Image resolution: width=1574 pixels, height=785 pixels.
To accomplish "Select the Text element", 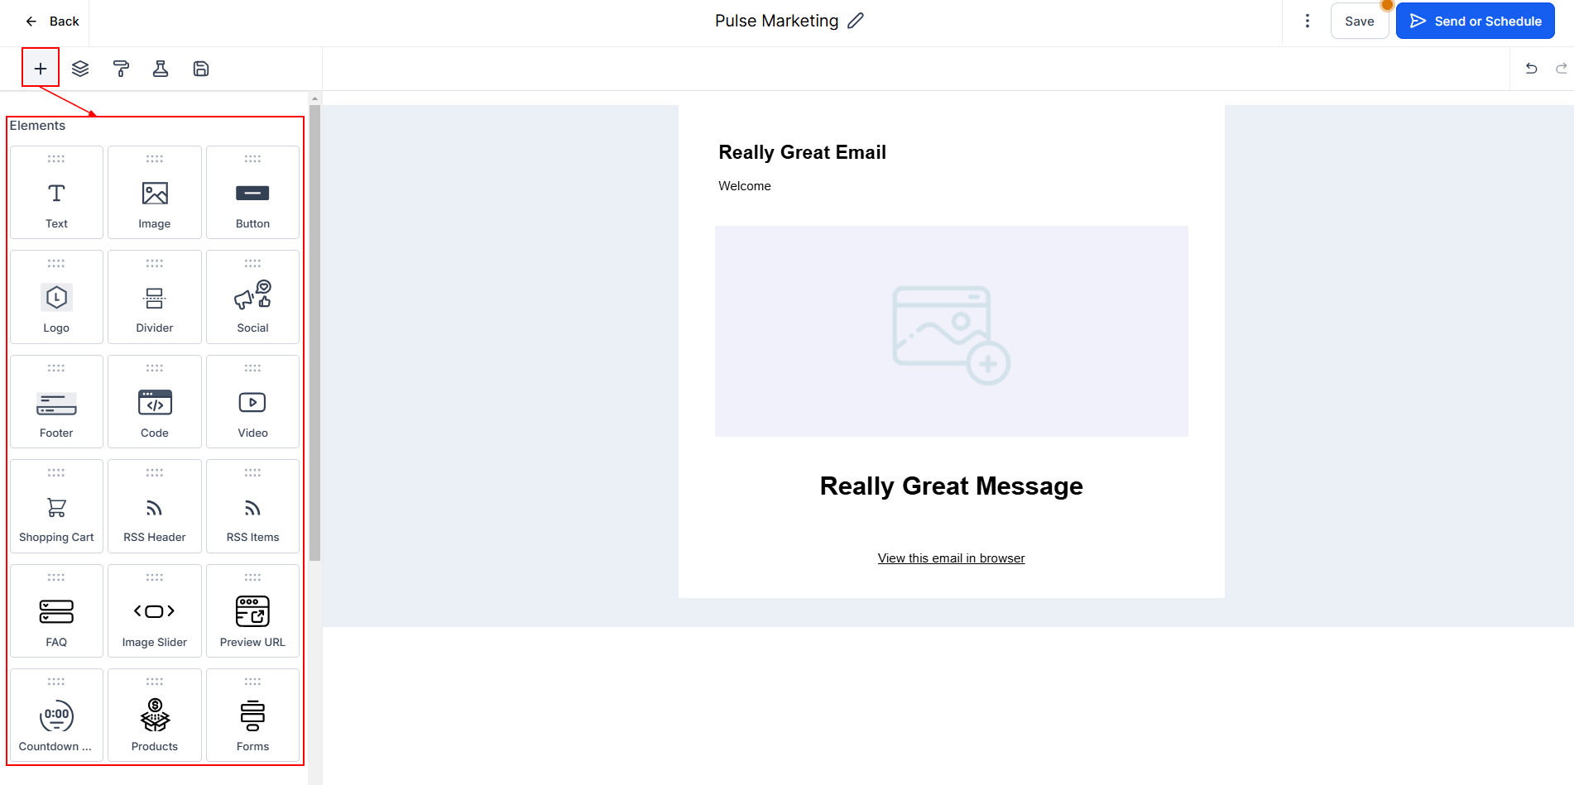I will pyautogui.click(x=56, y=193).
